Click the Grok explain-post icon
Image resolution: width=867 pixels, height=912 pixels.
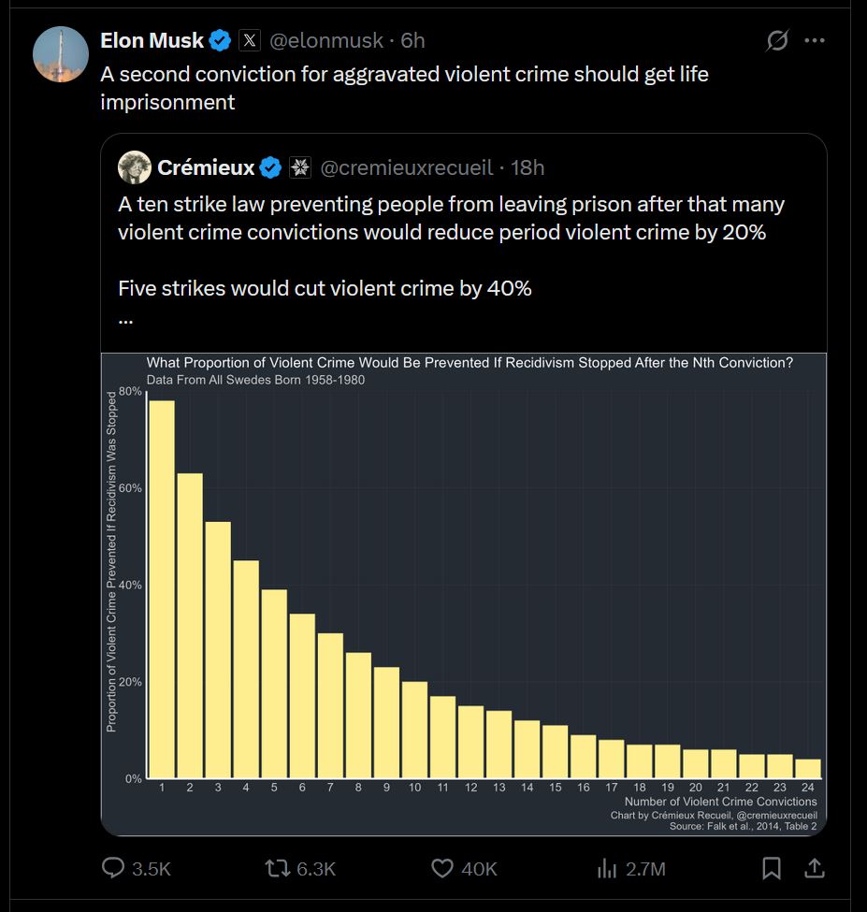click(x=777, y=40)
